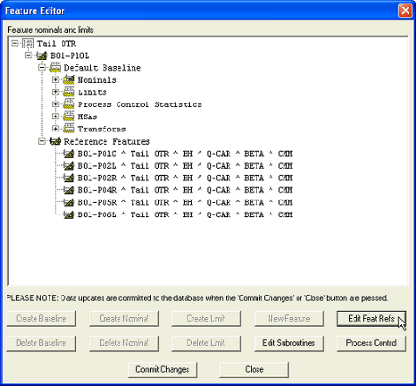Click the Process Control Statistics icon

pyautogui.click(x=69, y=104)
